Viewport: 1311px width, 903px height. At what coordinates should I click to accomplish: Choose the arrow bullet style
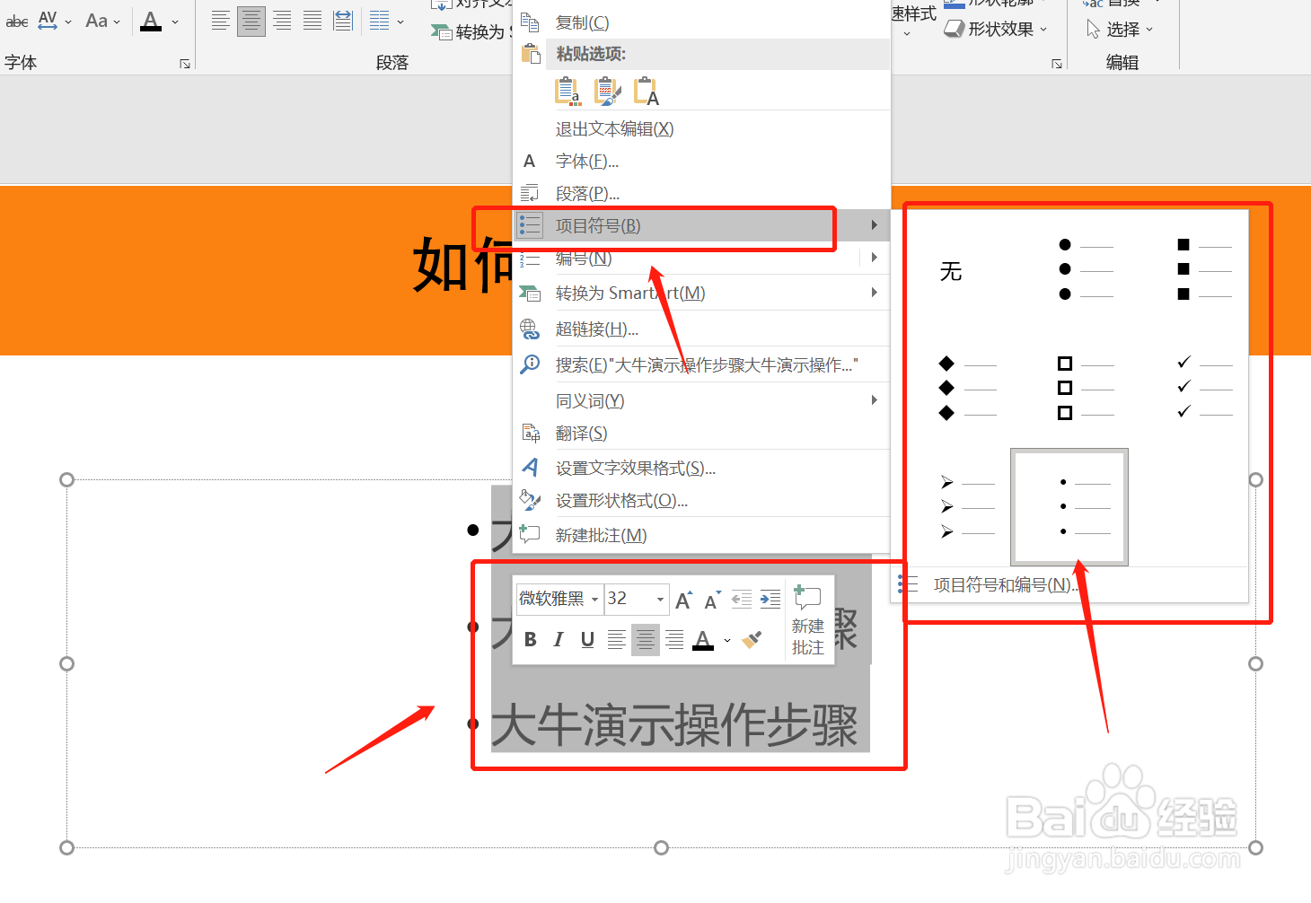coord(952,507)
